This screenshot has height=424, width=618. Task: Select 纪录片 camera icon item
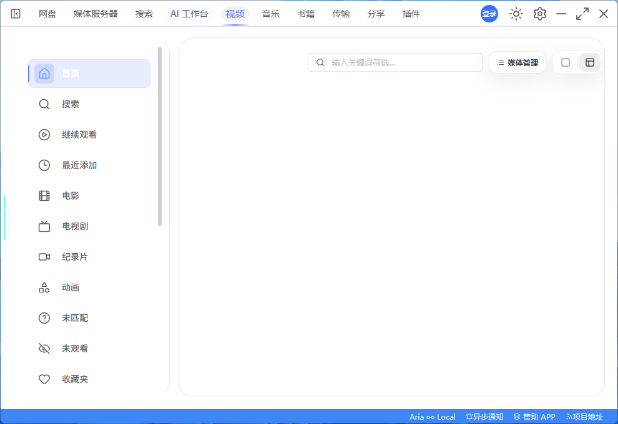[89, 257]
